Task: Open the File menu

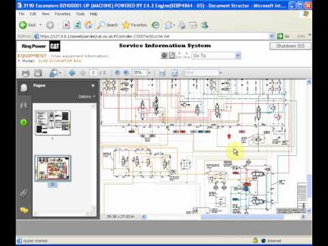Action: click(22, 14)
